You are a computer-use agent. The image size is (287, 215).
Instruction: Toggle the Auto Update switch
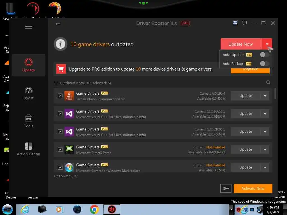[265, 55]
